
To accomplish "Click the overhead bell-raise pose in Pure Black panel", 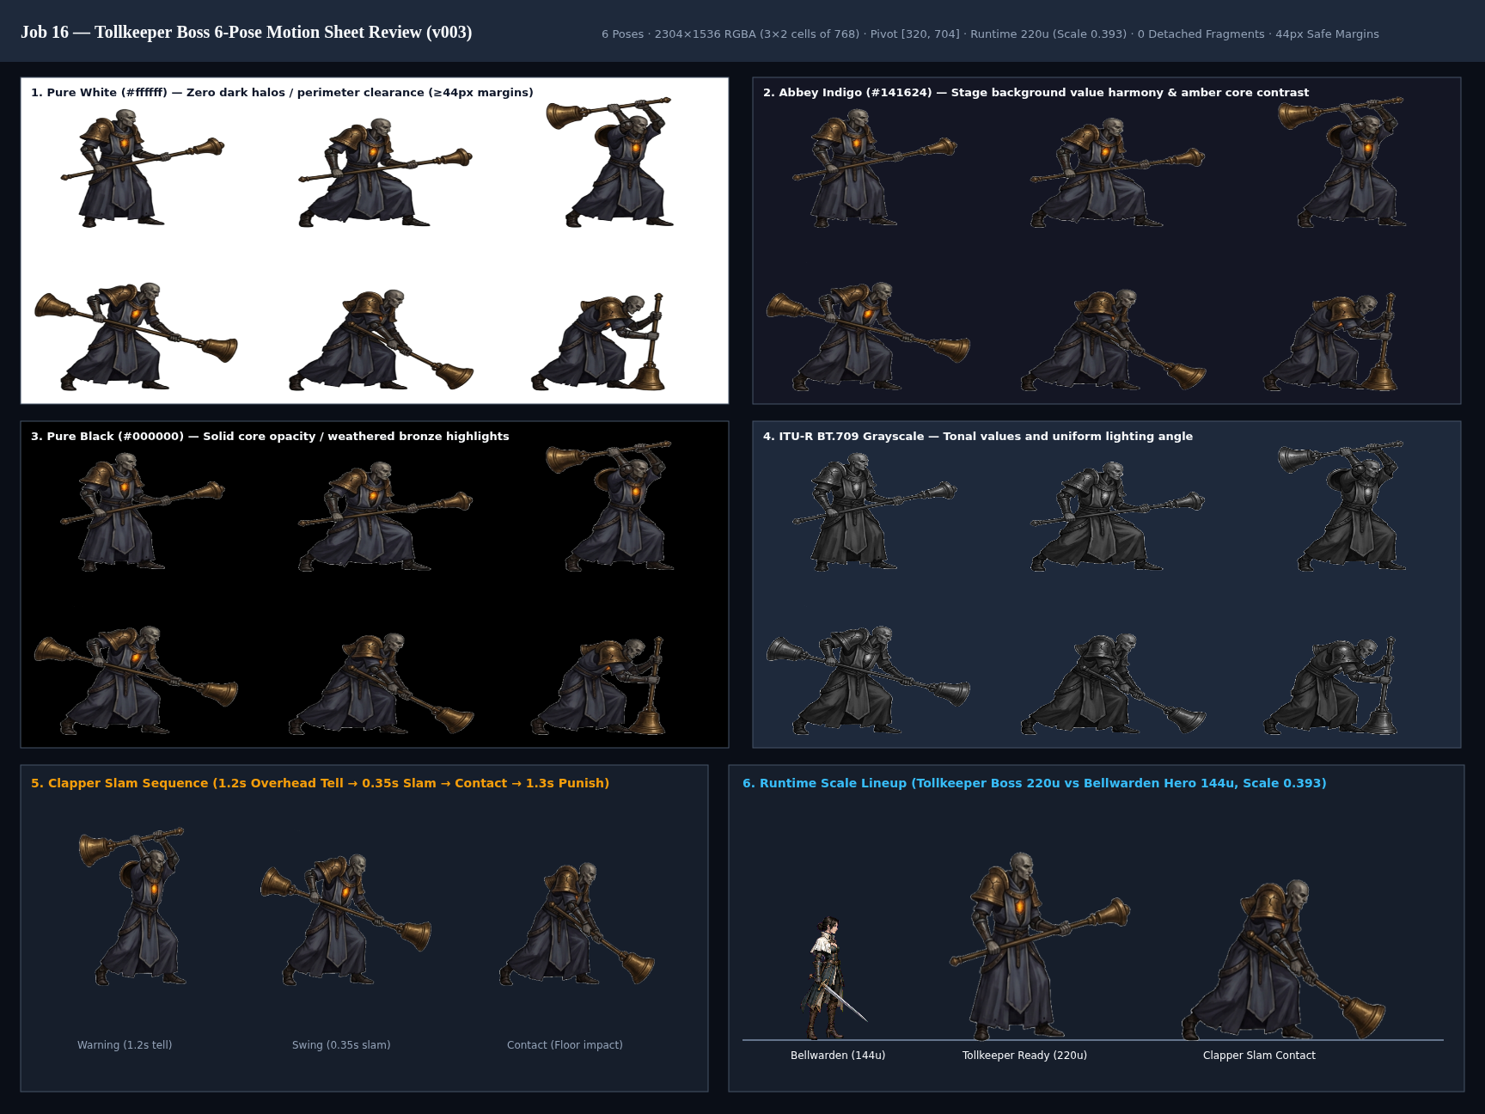I will point(609,505).
